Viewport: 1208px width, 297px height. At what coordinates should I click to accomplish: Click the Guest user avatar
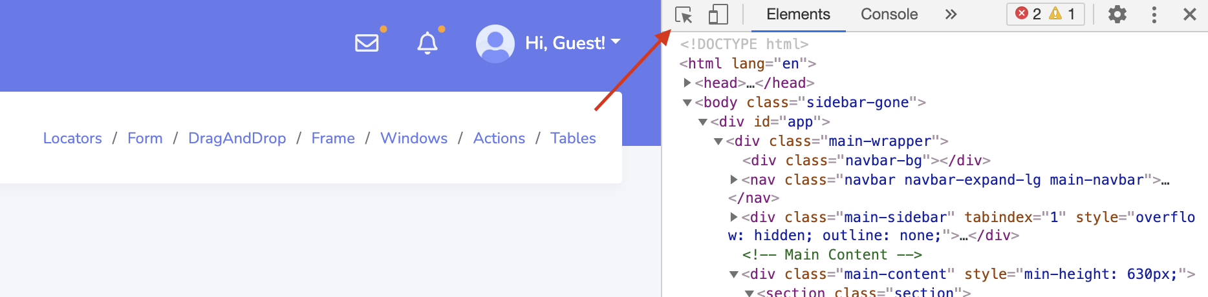coord(495,43)
